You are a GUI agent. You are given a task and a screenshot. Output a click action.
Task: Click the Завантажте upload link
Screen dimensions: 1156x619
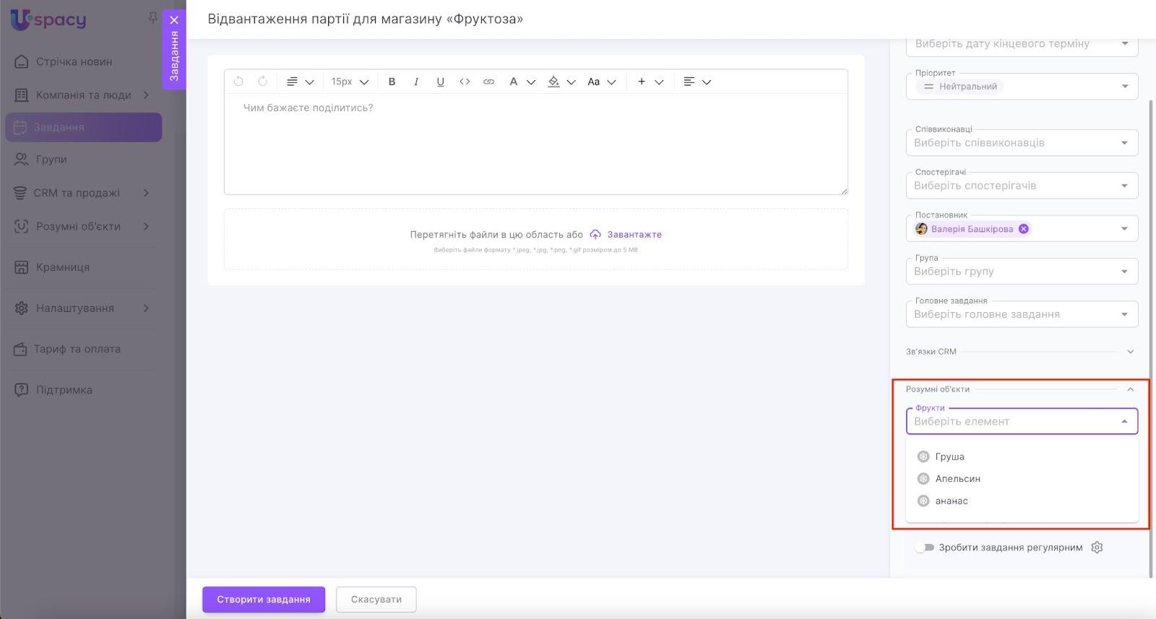[x=634, y=235]
